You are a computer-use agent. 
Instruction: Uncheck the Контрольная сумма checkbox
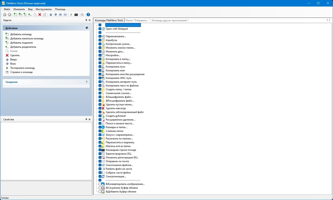coord(100,44)
